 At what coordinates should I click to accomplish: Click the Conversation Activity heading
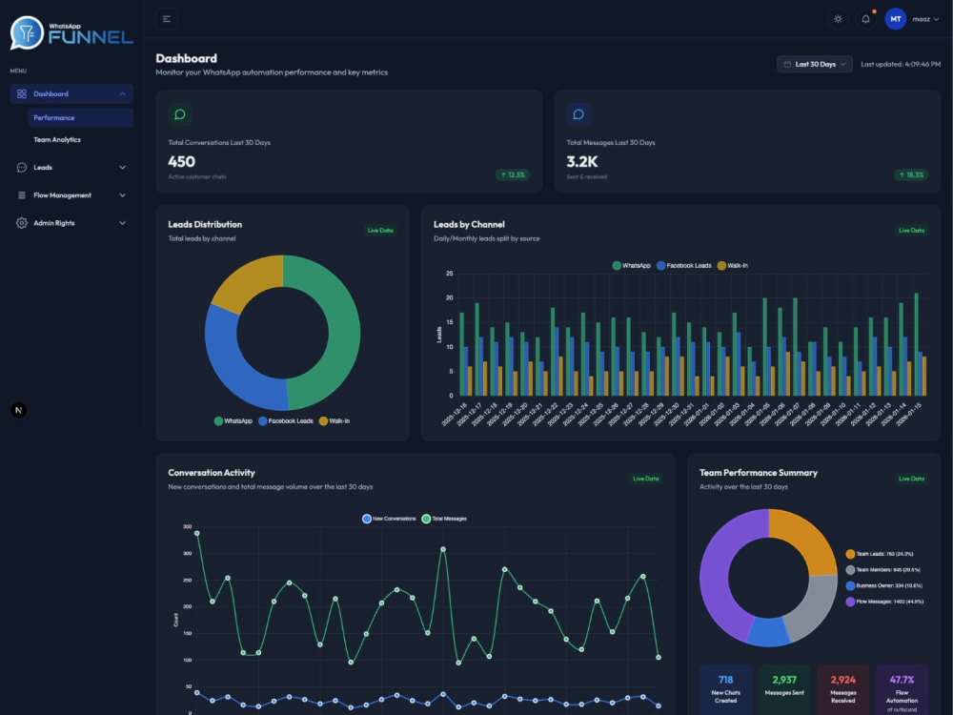click(x=212, y=473)
